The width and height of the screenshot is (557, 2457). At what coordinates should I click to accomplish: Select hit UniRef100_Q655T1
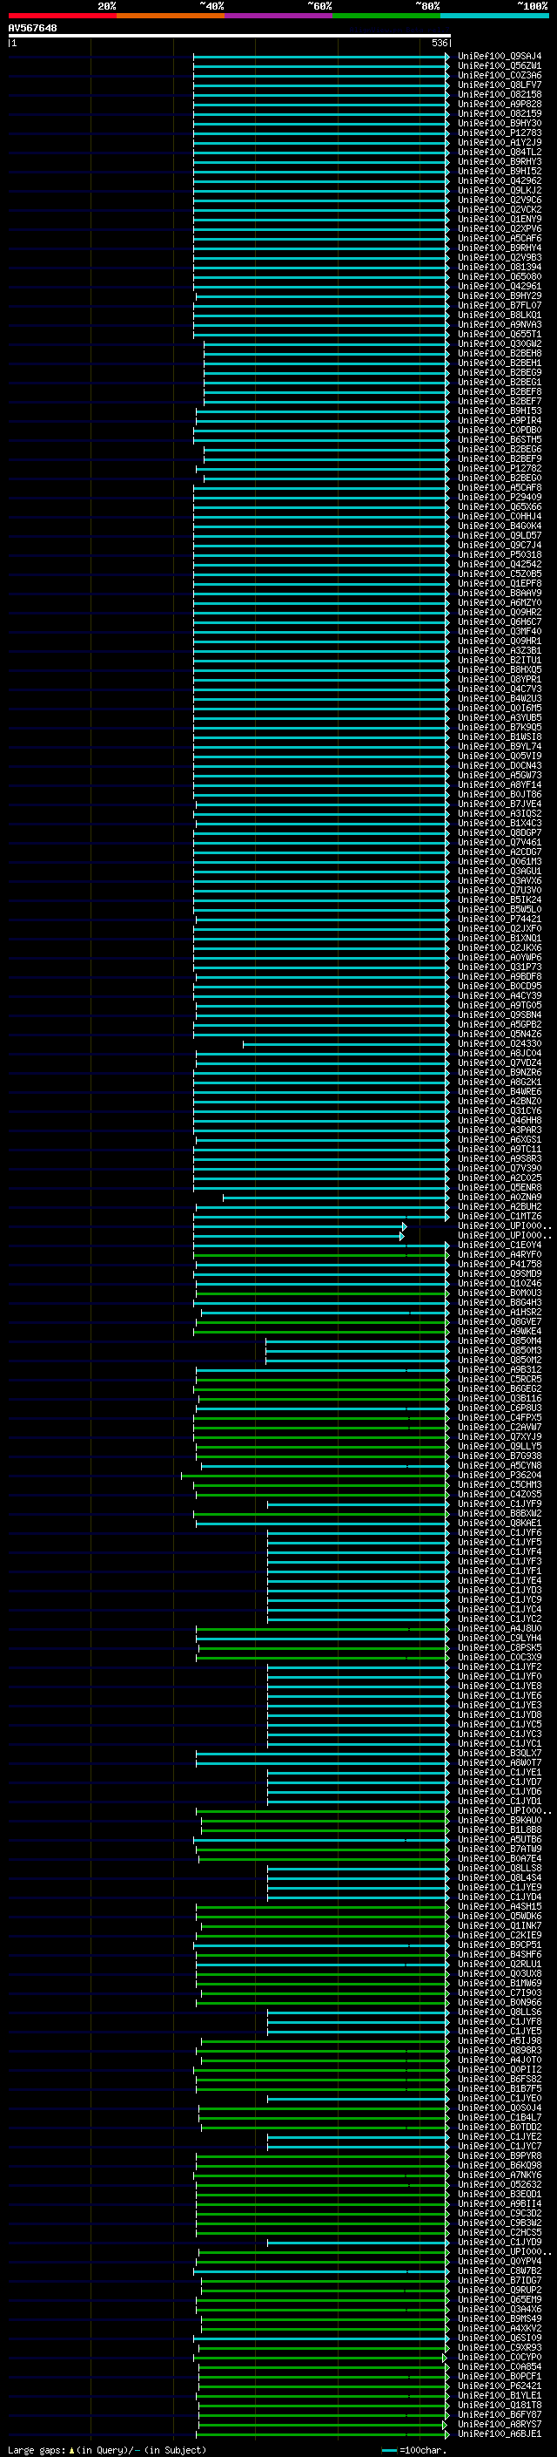[x=499, y=335]
